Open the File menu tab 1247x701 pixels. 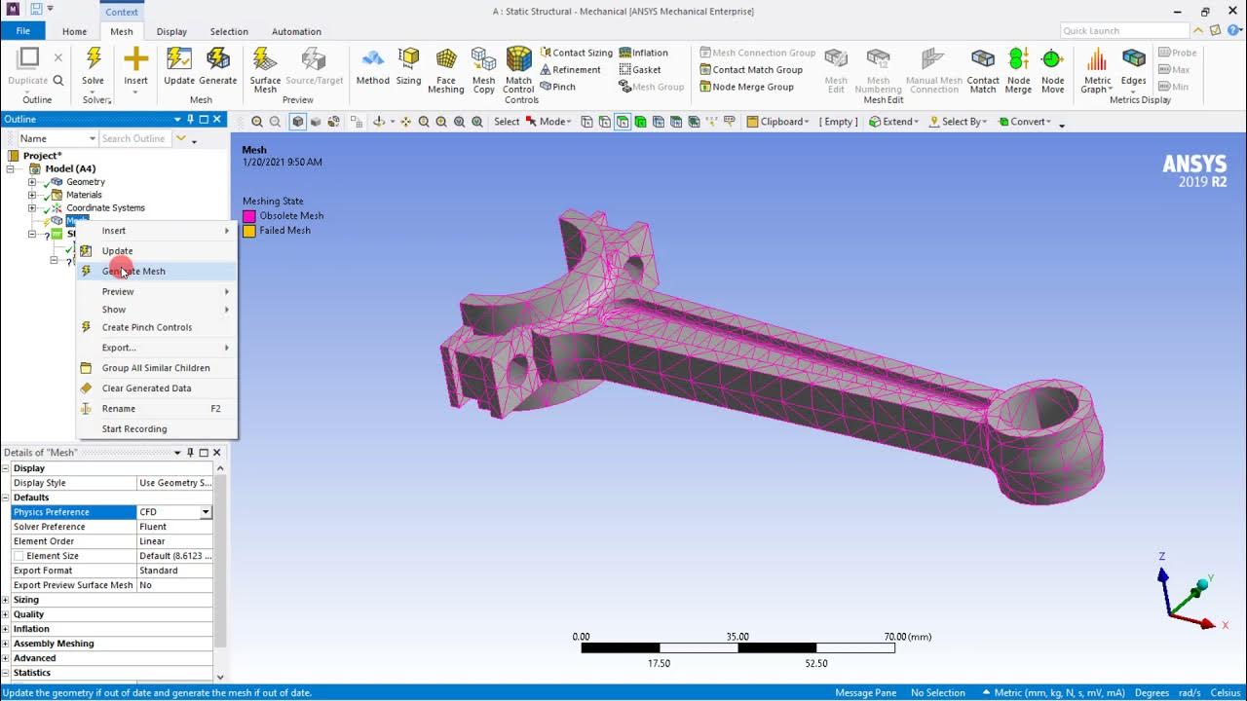pos(22,31)
